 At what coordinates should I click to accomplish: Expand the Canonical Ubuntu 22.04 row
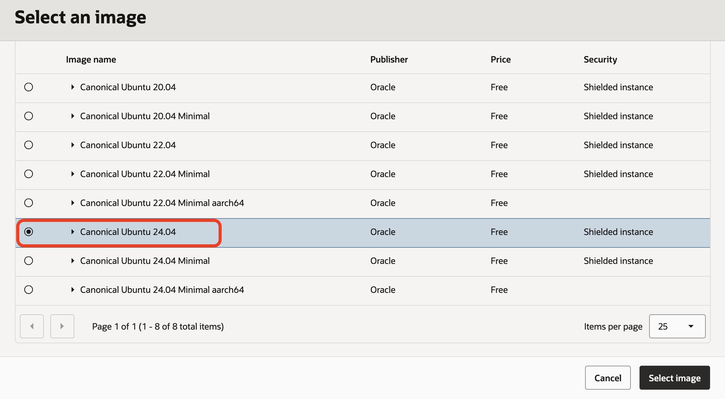73,145
